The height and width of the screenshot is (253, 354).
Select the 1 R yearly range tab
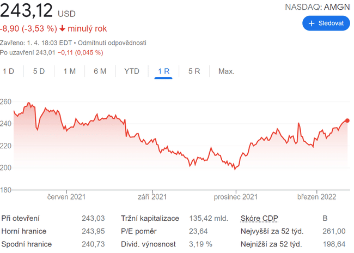coord(163,71)
